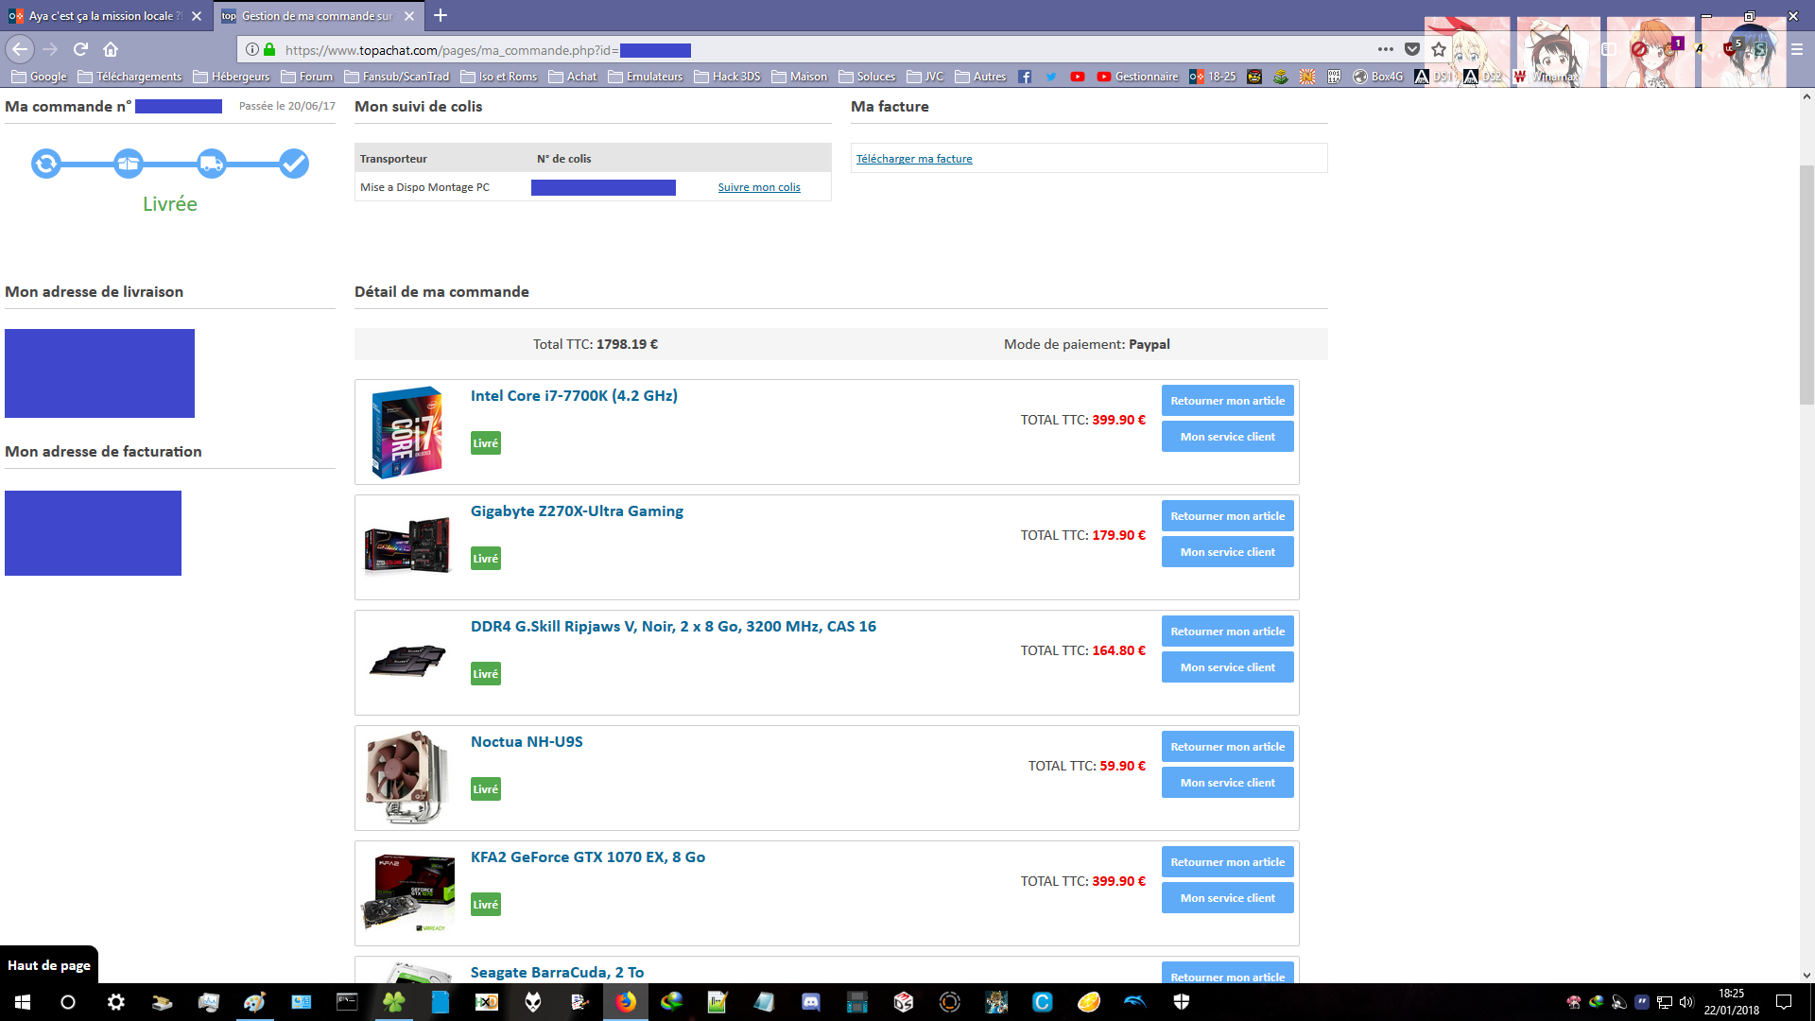Click the page vertical scrollbar thumb
The image size is (1815, 1021).
pos(1806,284)
